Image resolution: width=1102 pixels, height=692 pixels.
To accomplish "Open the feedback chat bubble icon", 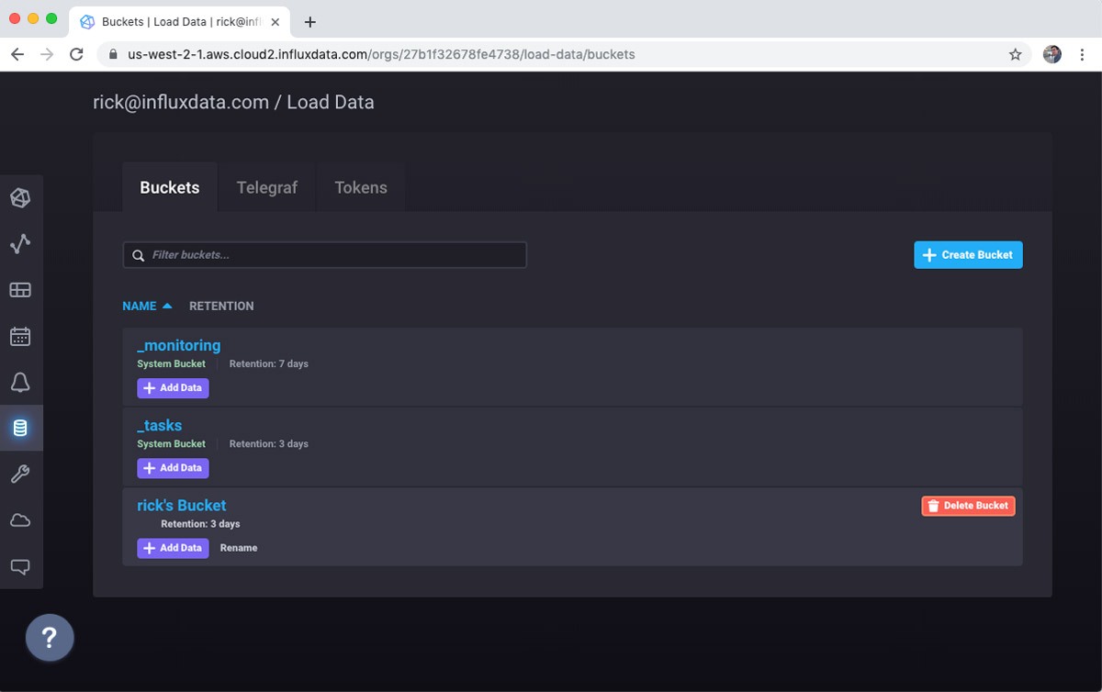I will [x=20, y=566].
